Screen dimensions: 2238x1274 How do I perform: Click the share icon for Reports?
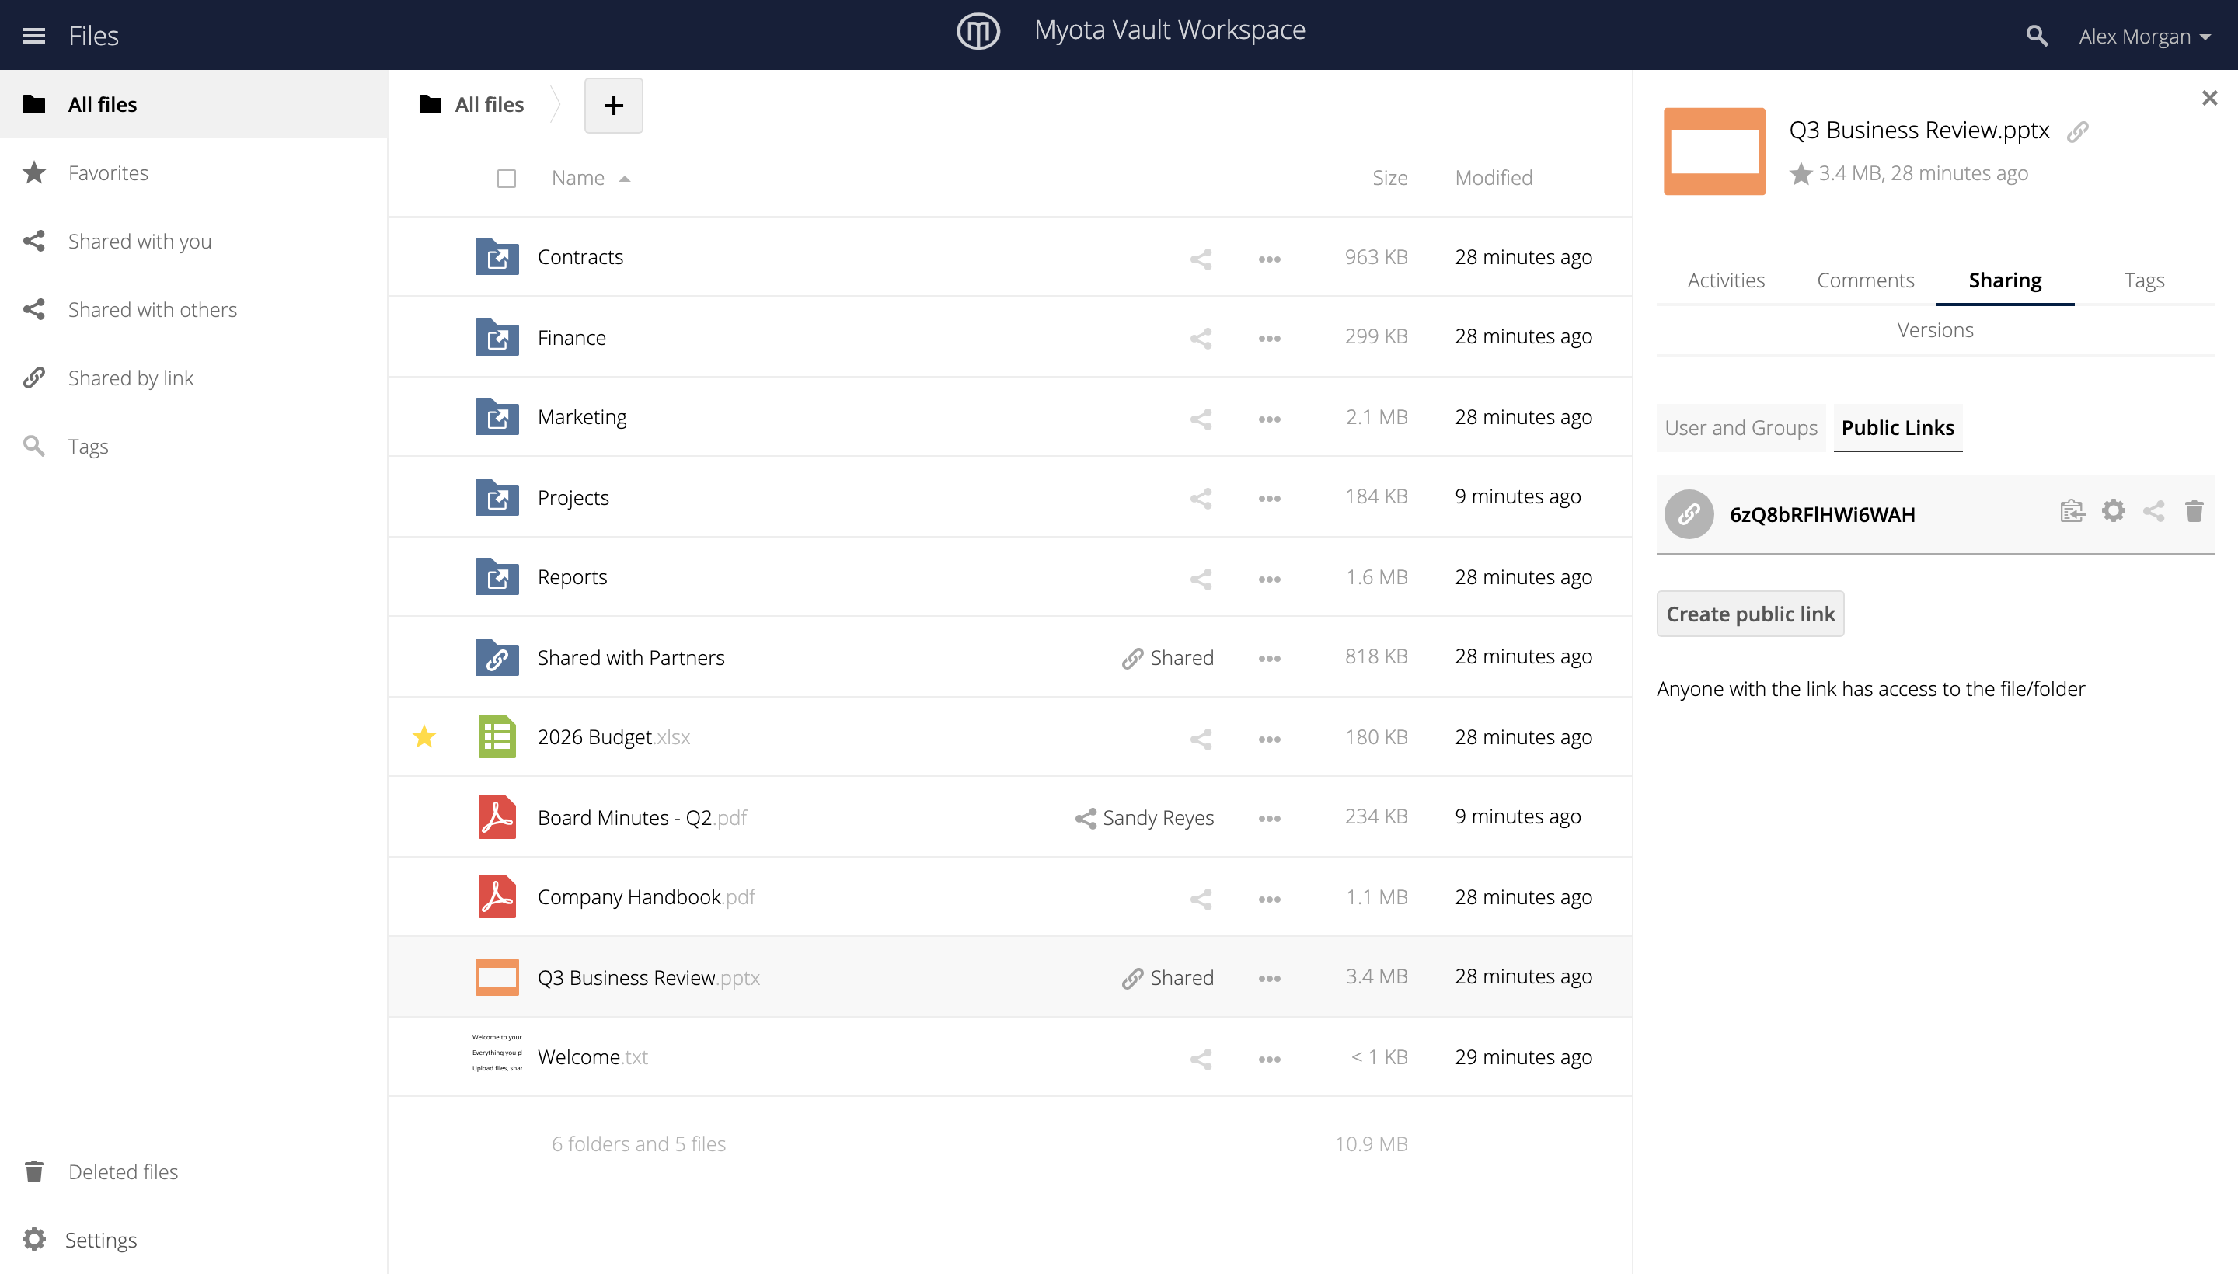(x=1201, y=579)
